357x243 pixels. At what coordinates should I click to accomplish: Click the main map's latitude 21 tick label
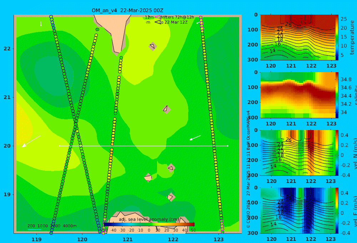7,97
